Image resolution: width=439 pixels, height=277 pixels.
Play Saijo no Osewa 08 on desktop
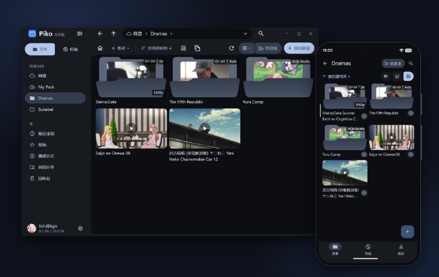point(131,129)
